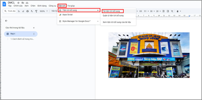The image size is (202, 100).
Task: Select the Paint format roller tool
Action: [36, 11]
